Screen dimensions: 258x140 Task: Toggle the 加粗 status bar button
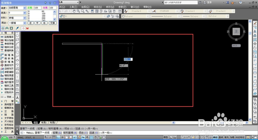coord(232,137)
